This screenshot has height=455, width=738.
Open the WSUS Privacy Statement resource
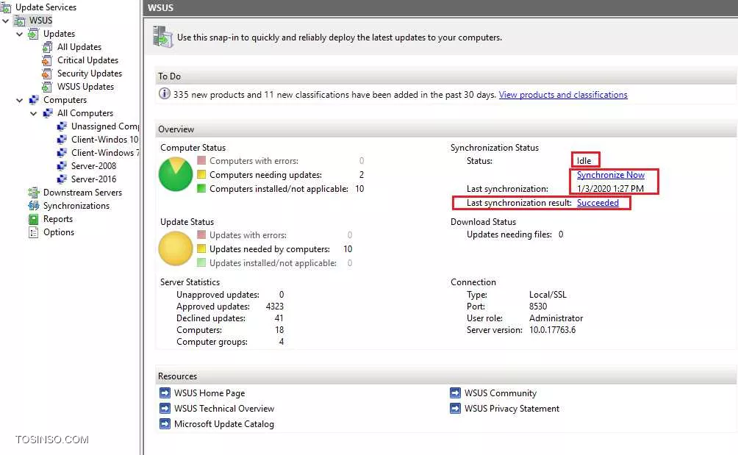click(x=512, y=409)
